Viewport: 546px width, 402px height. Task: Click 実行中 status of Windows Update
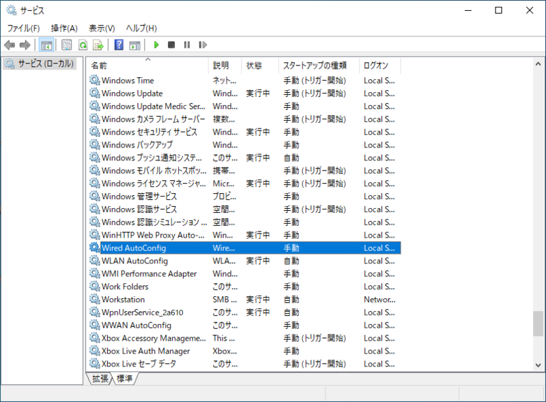pyautogui.click(x=258, y=93)
